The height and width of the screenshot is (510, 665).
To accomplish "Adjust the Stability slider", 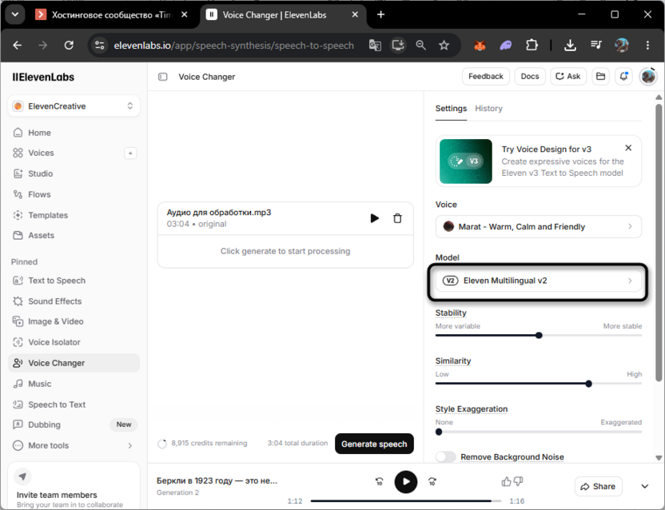I will tap(538, 336).
